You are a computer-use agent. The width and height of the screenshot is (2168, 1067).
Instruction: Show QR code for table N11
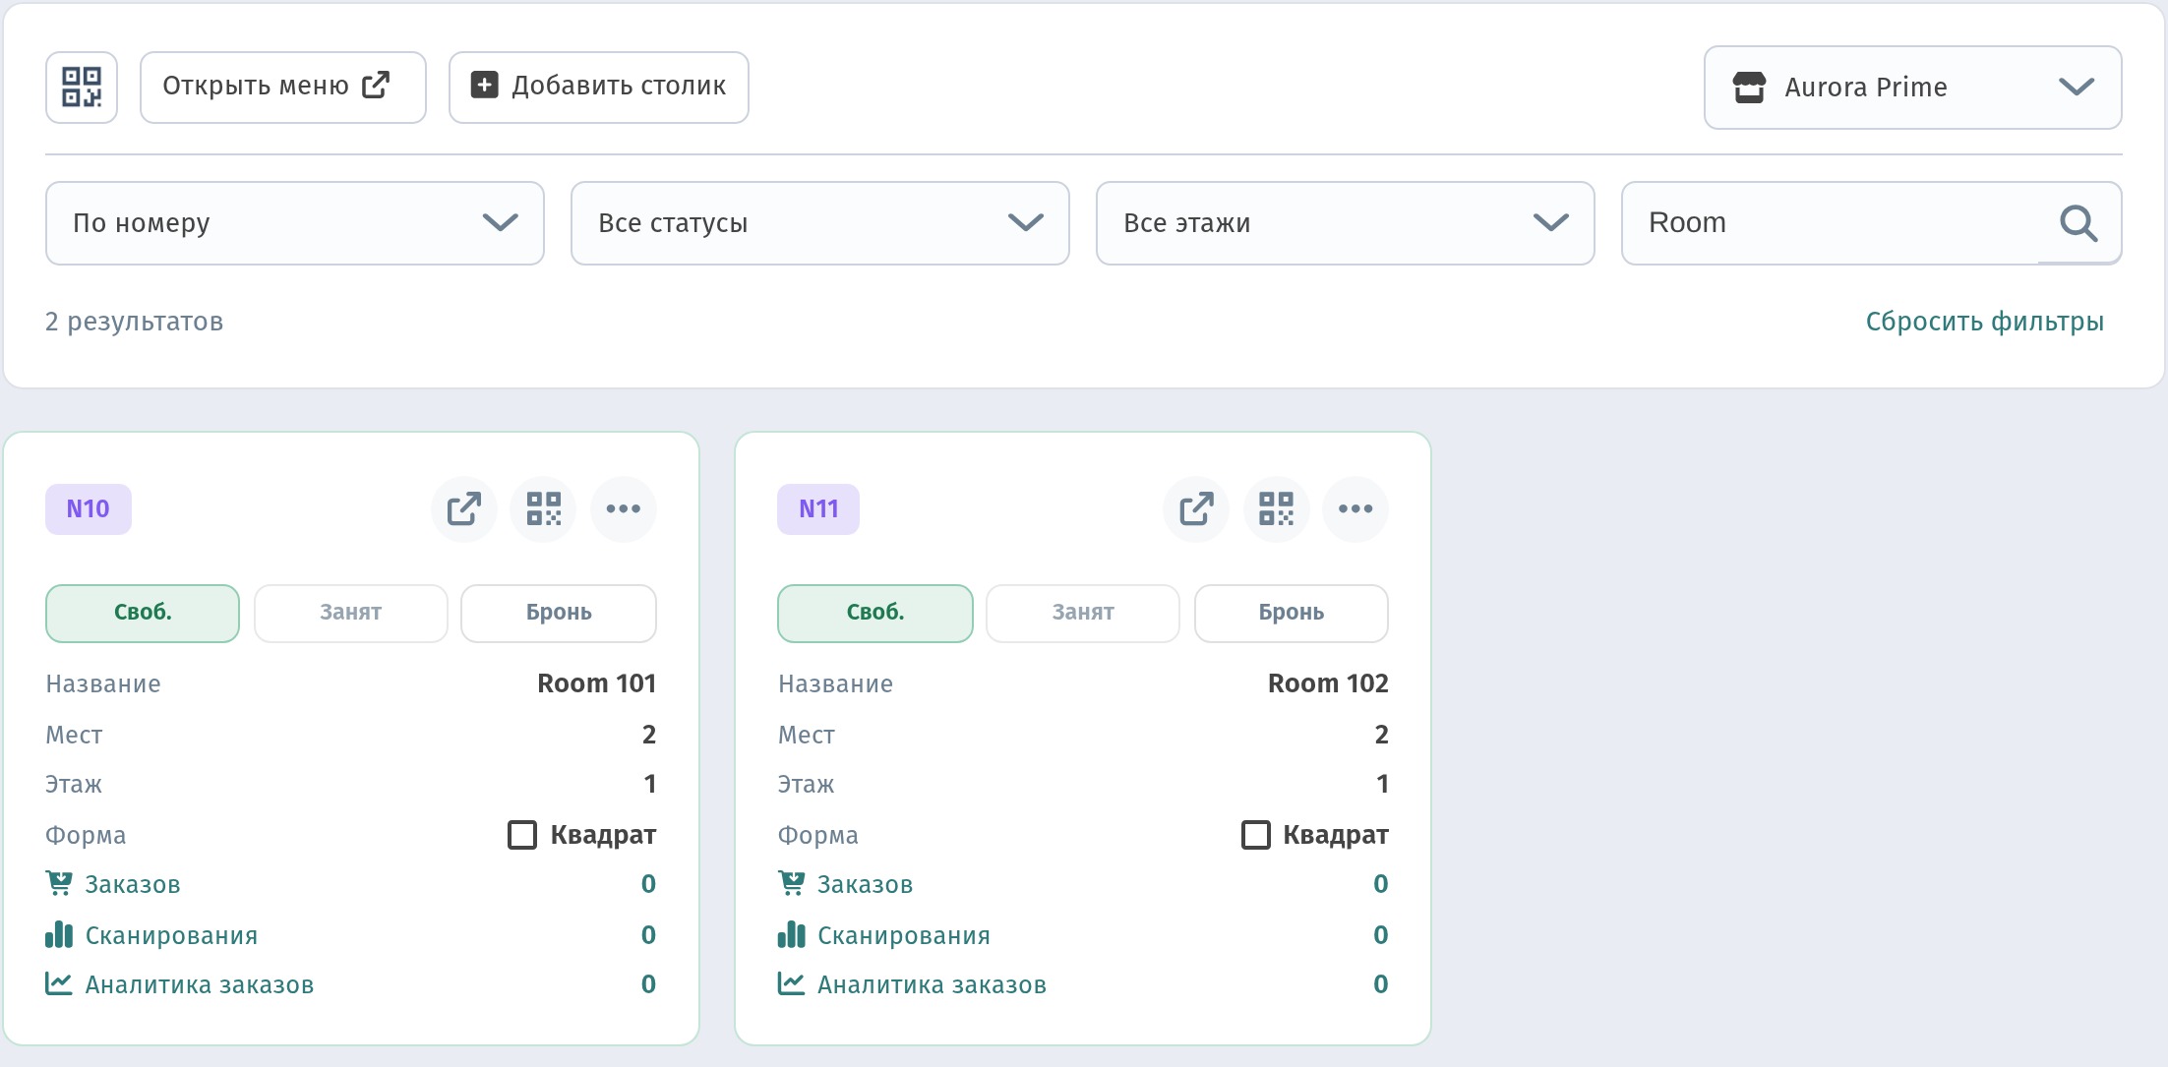[1276, 509]
